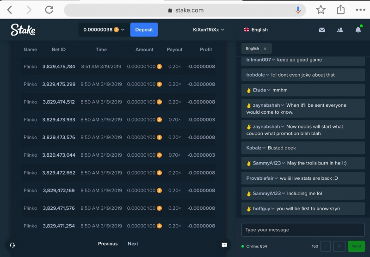Open bet ID 3,829,473,576

(59, 137)
